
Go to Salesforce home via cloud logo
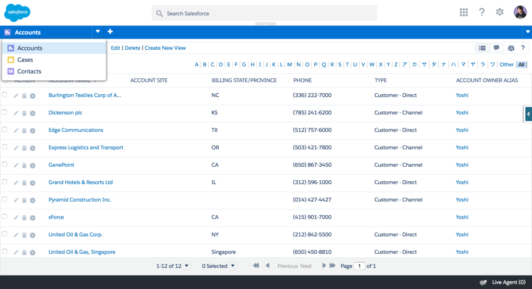click(x=17, y=13)
